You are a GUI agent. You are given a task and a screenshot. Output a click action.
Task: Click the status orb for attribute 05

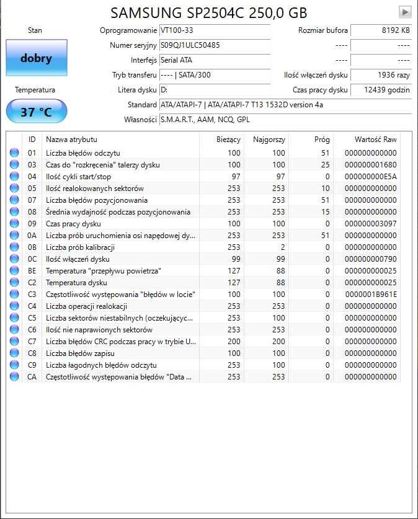pyautogui.click(x=14, y=188)
